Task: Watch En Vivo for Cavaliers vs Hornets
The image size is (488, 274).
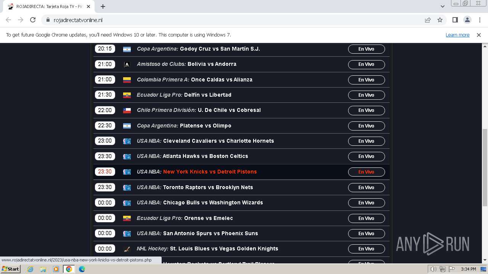Action: 366,141
